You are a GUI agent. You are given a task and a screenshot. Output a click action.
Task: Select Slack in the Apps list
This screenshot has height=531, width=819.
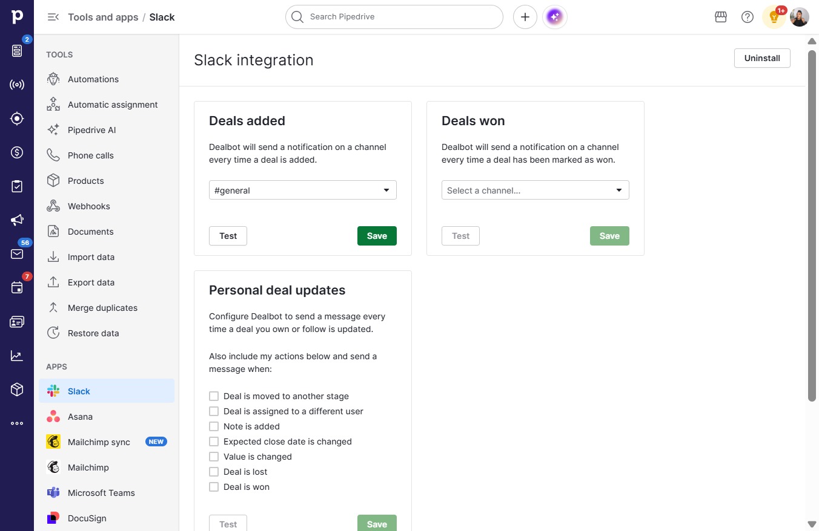pos(107,391)
